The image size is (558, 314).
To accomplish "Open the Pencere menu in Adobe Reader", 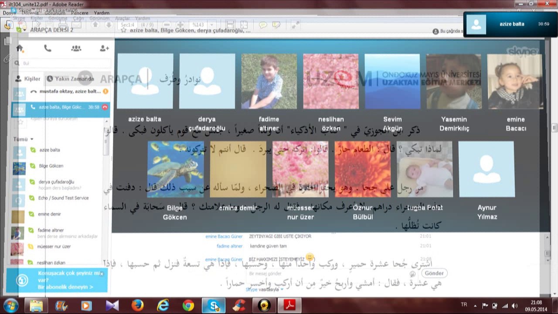I will [79, 13].
